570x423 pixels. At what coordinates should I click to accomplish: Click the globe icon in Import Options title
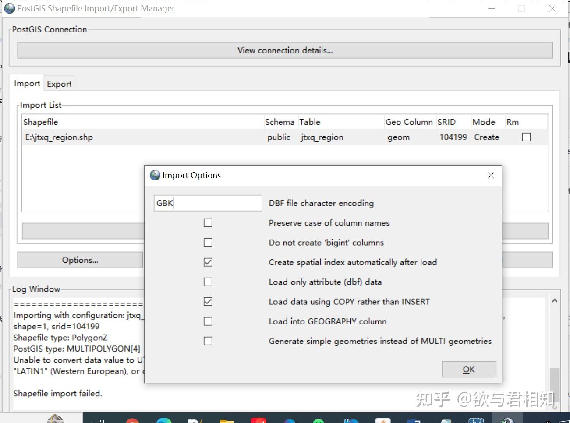(x=155, y=175)
